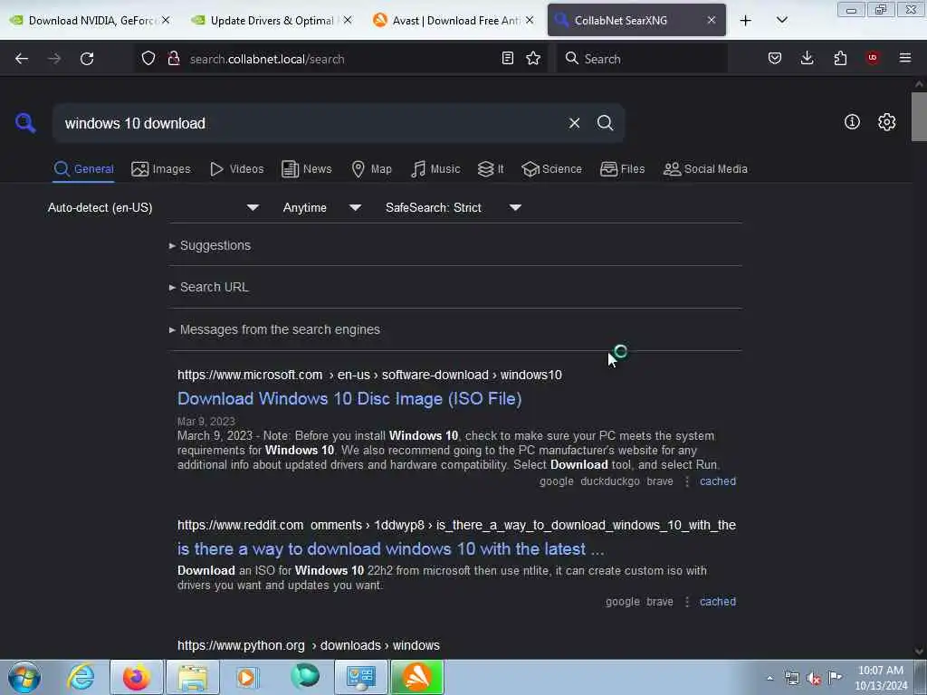The height and width of the screenshot is (695, 927).
Task: Click the browser Search box
Action: [642, 59]
